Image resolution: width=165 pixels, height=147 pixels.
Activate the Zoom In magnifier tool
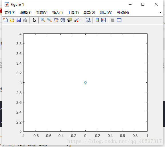43,20
